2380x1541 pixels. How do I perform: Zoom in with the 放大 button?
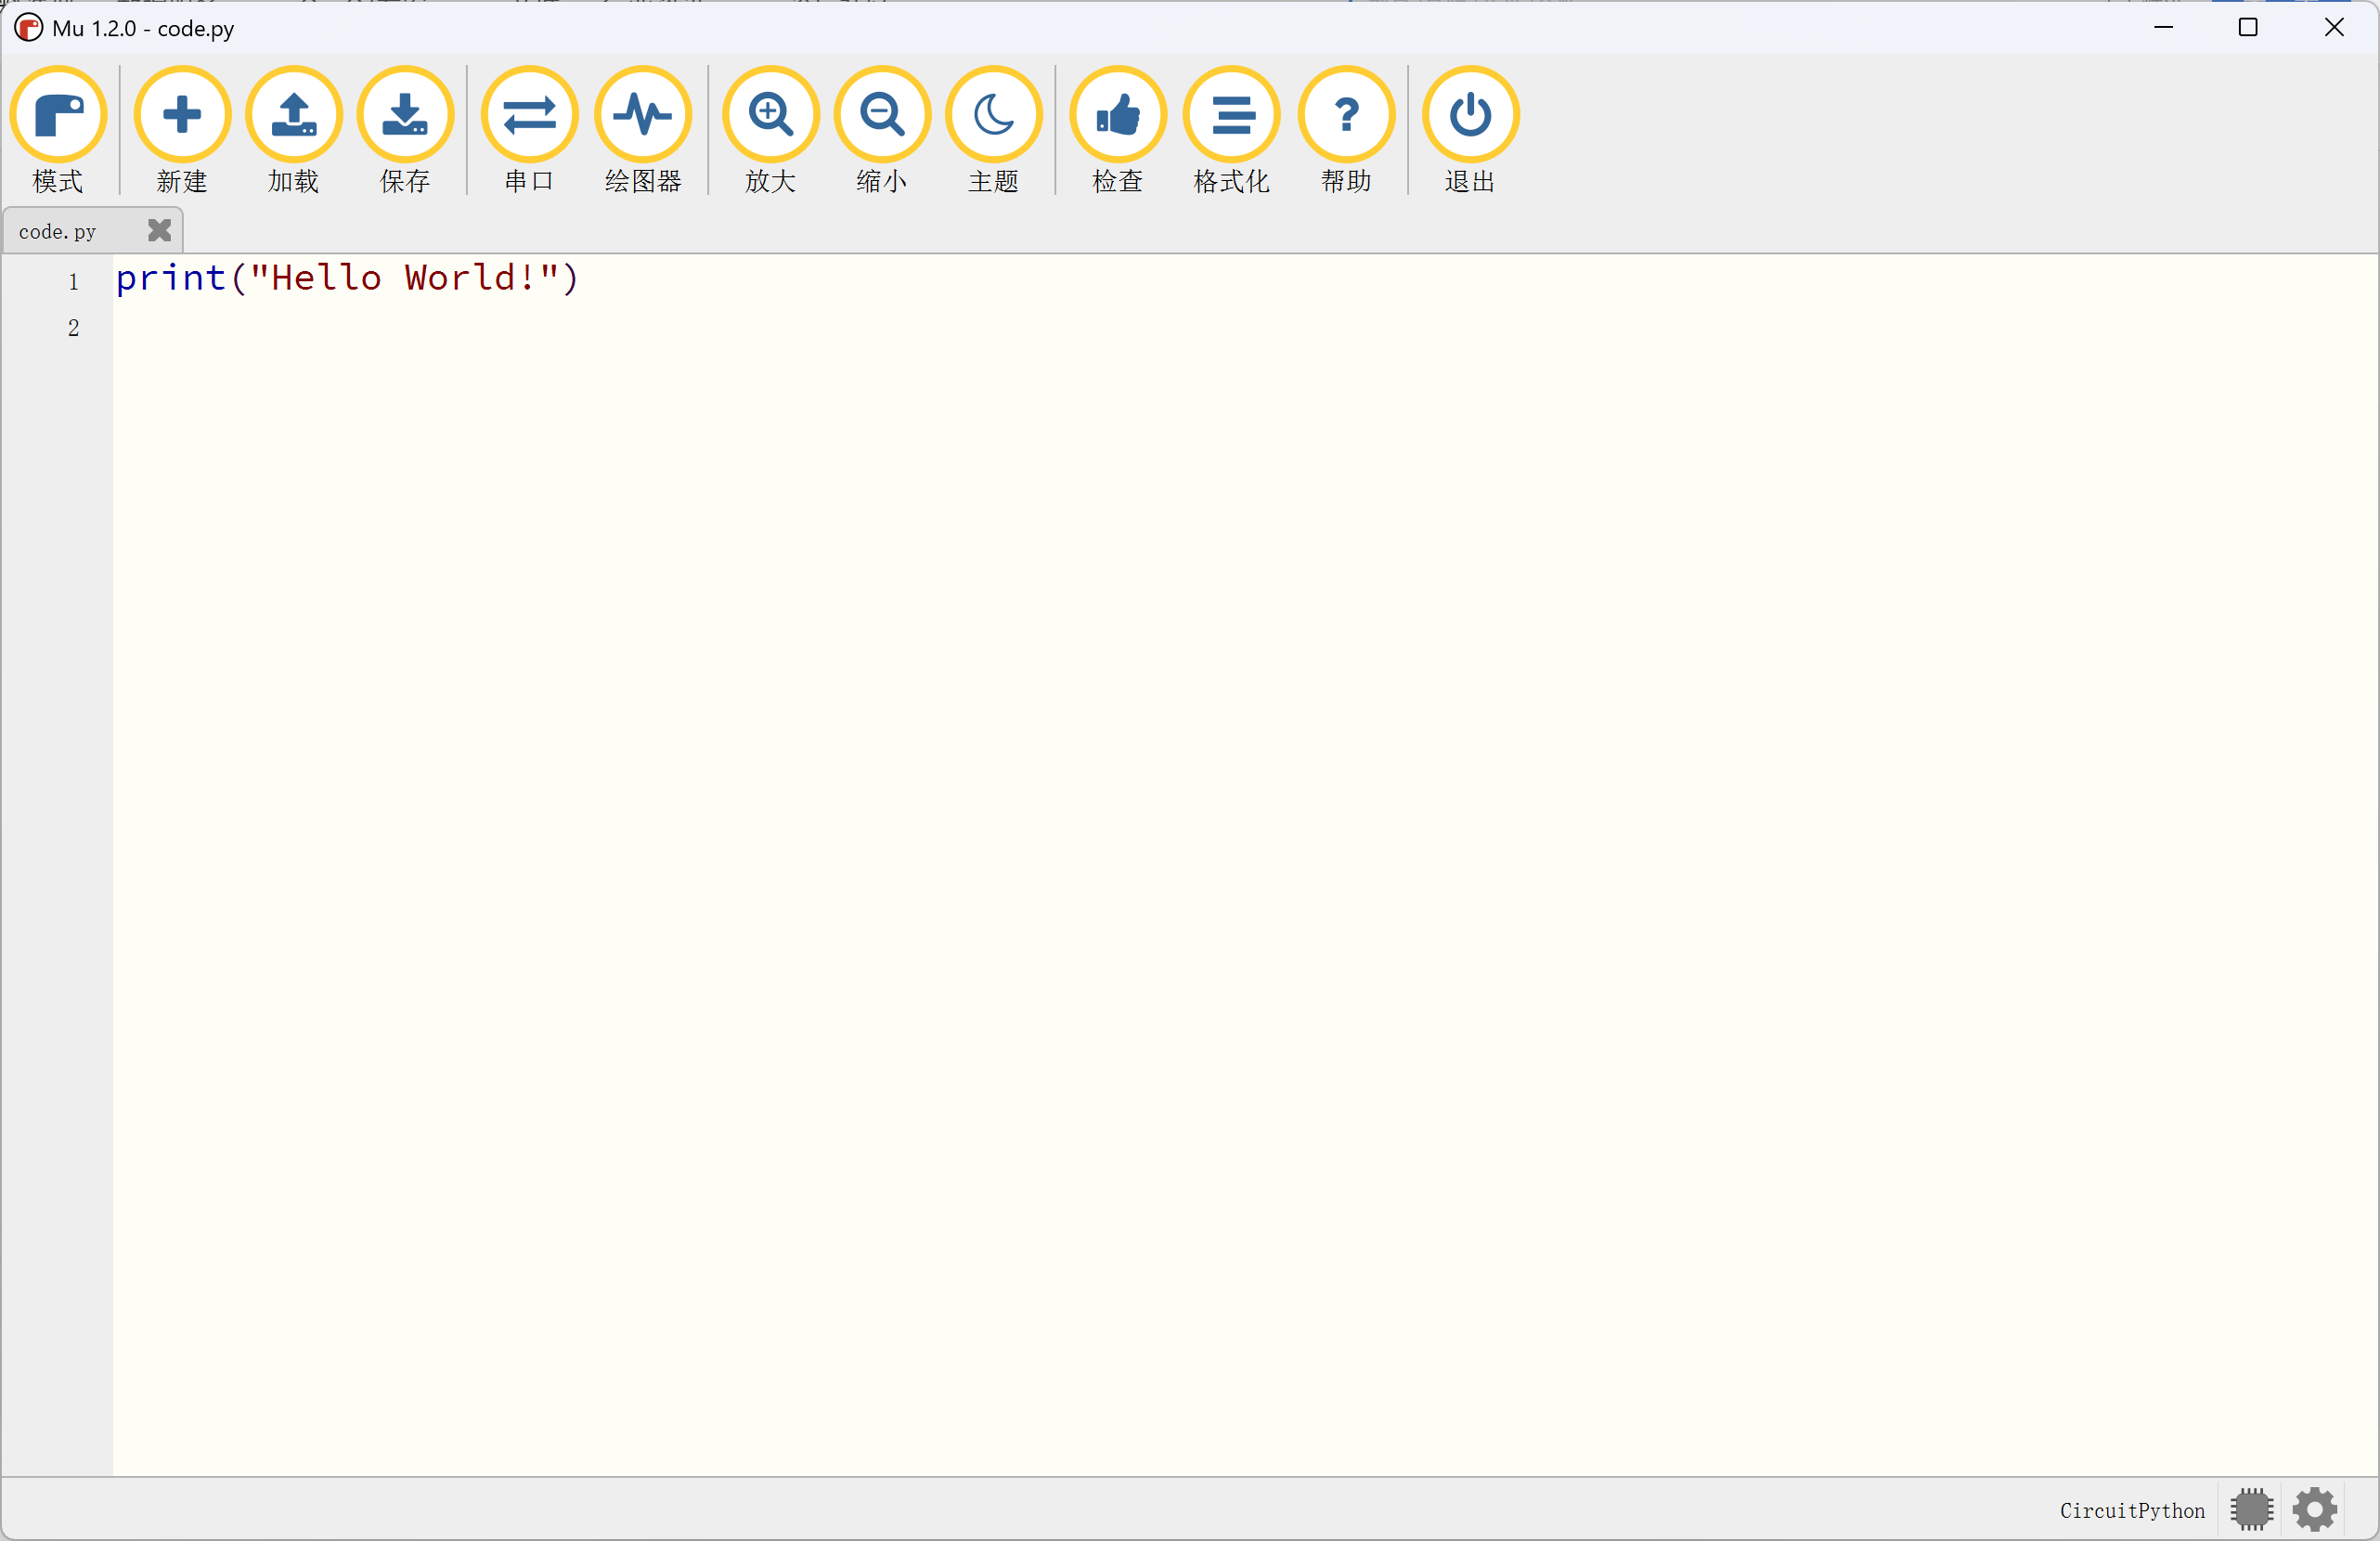click(x=770, y=115)
